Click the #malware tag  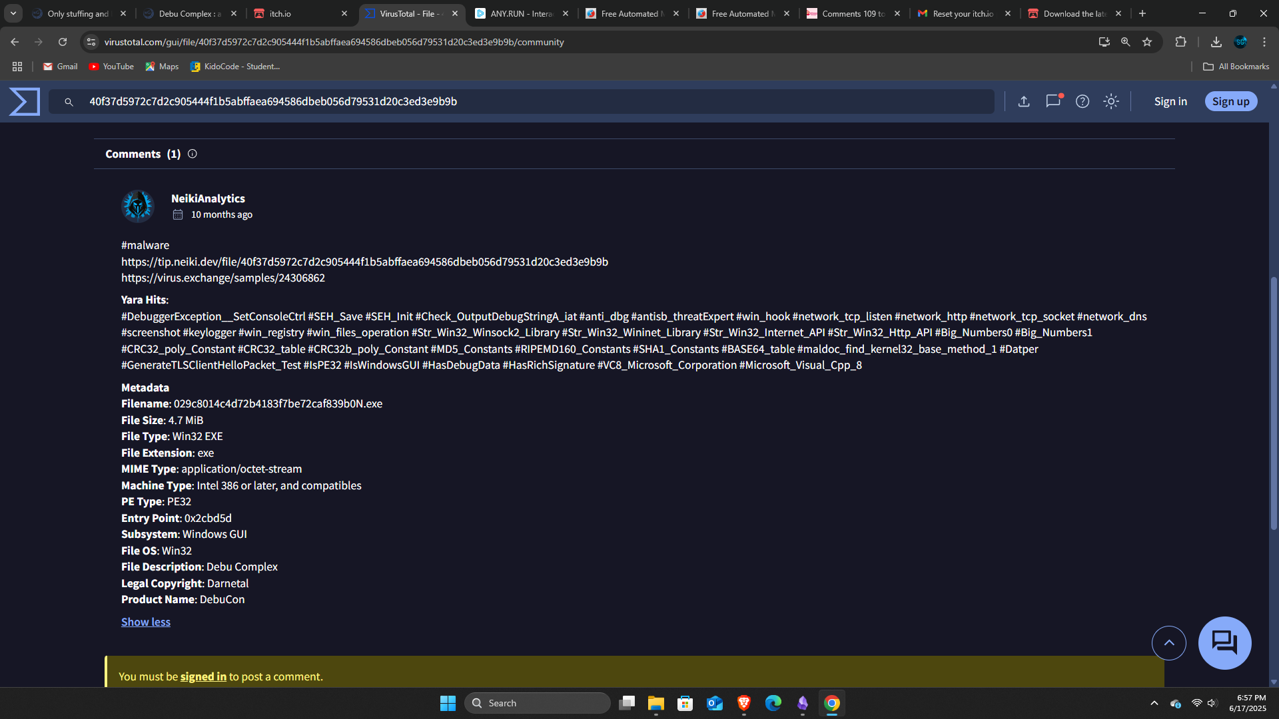[145, 245]
